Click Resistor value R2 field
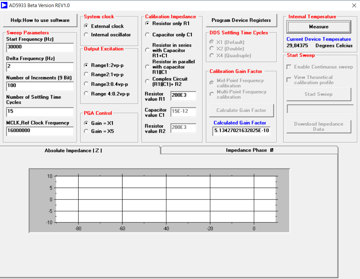This screenshot has width=360, height=279. coord(183,128)
